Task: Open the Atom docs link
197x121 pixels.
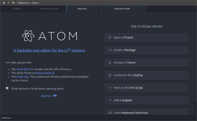Action: [23, 69]
